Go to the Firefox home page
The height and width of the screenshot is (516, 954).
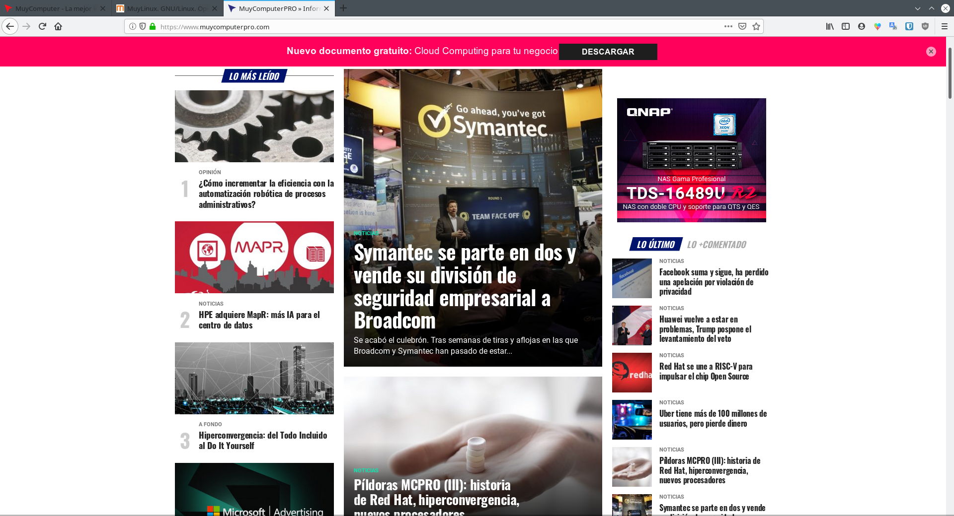tap(58, 26)
